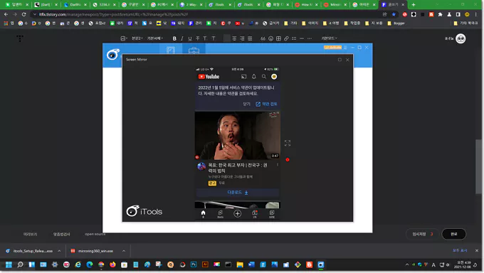The width and height of the screenshot is (484, 273).
Task: Open 기타 북마크 other bookmarks folder
Action: 465,23
